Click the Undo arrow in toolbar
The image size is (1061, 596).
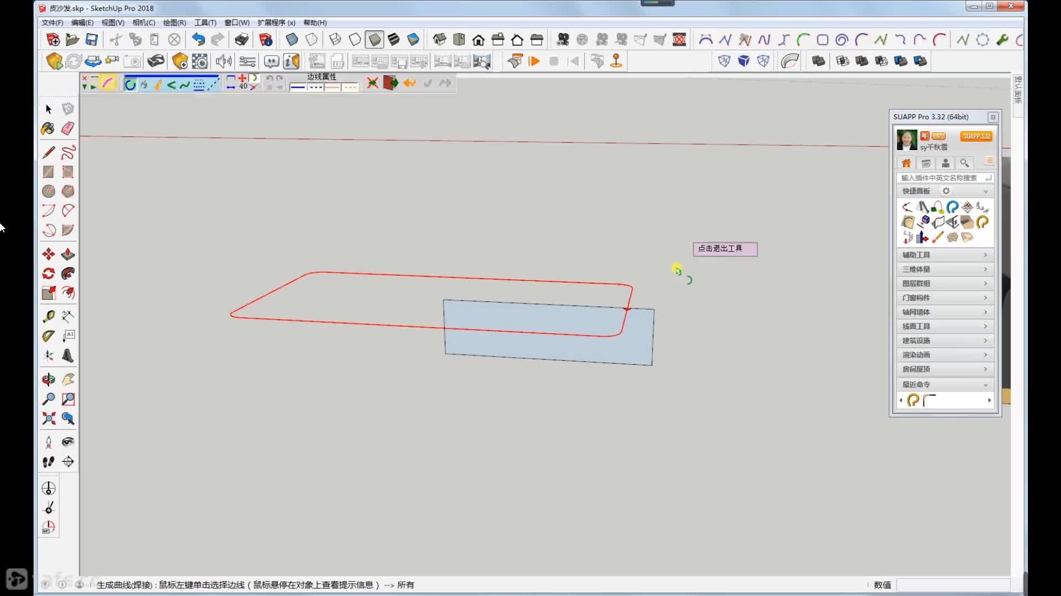pyautogui.click(x=198, y=40)
